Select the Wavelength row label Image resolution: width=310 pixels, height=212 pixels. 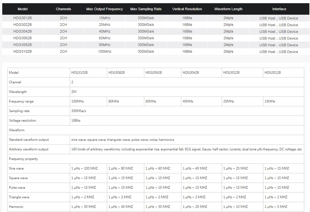(x=18, y=92)
